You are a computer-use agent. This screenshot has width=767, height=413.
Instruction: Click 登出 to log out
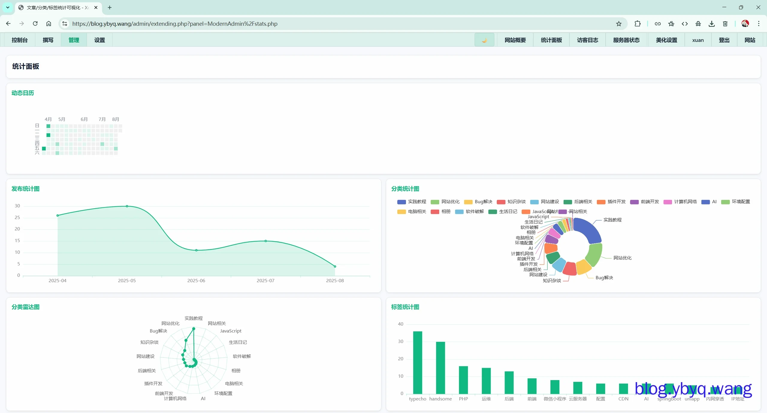724,40
